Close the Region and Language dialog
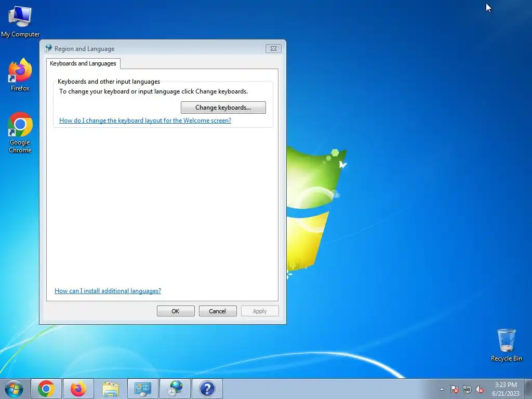 pos(273,48)
